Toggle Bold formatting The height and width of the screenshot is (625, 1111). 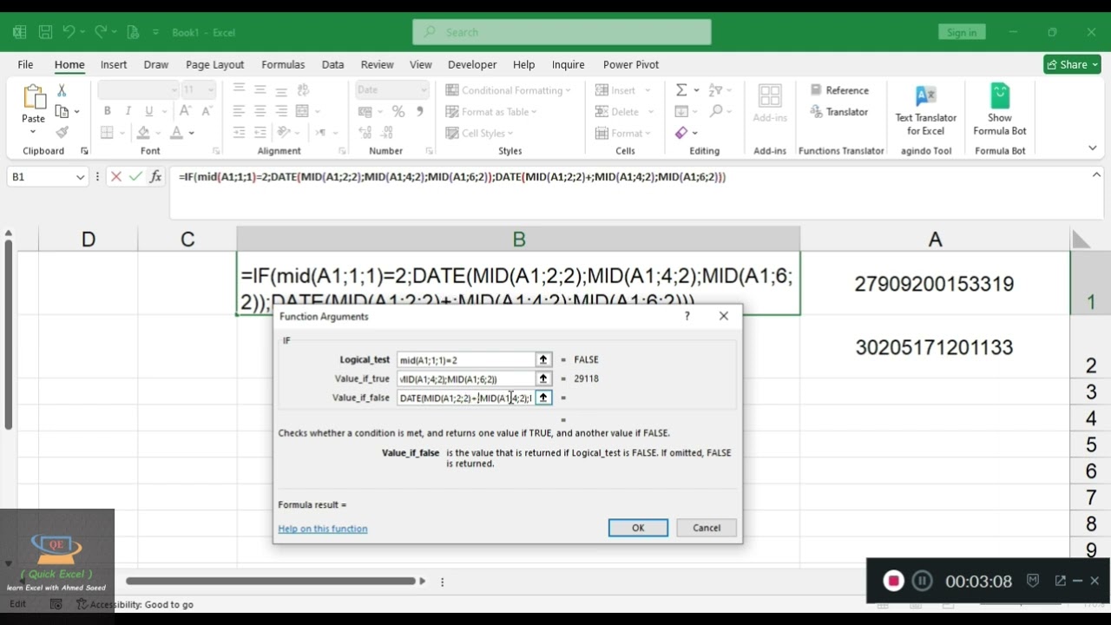[x=107, y=111]
